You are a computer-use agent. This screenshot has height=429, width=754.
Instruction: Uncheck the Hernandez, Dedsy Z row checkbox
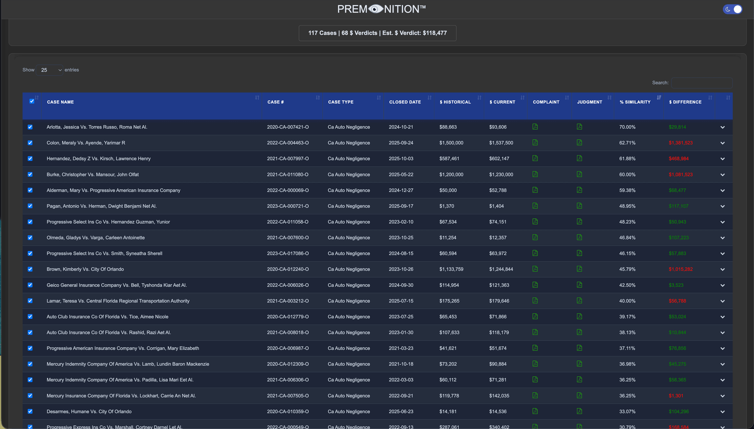(30, 158)
